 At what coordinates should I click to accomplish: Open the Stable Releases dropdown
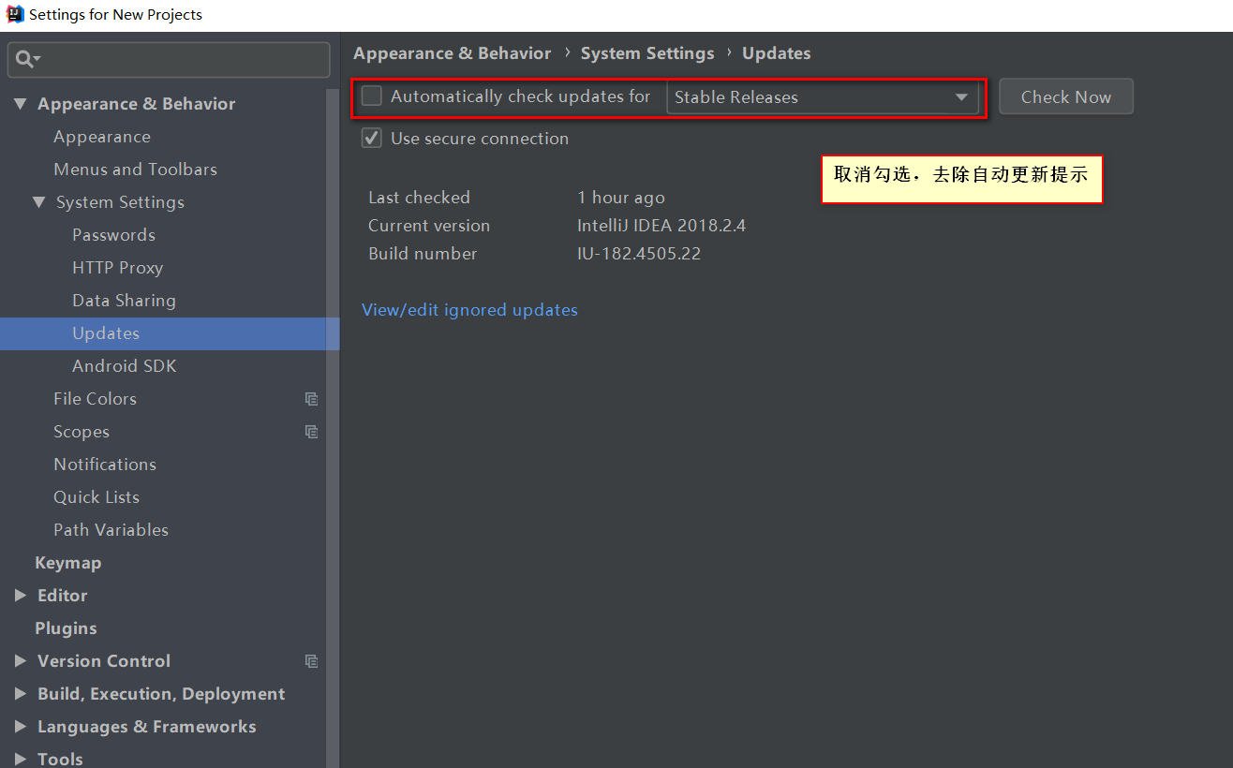(x=823, y=97)
